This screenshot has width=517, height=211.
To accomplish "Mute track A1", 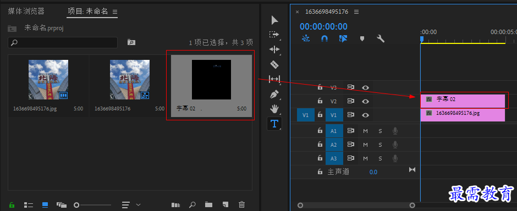I will [x=365, y=131].
